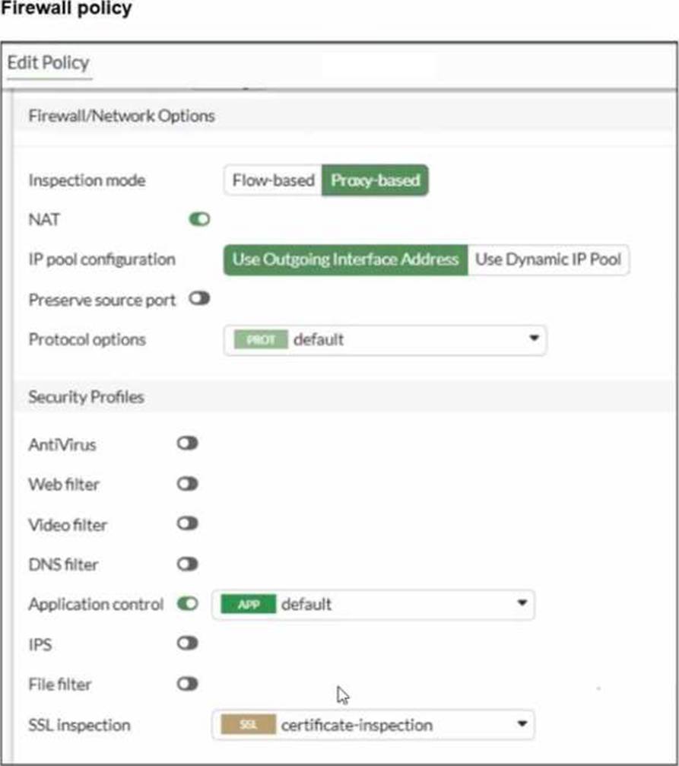Turn on the AntiVirus profile
The image size is (679, 766).
(188, 443)
